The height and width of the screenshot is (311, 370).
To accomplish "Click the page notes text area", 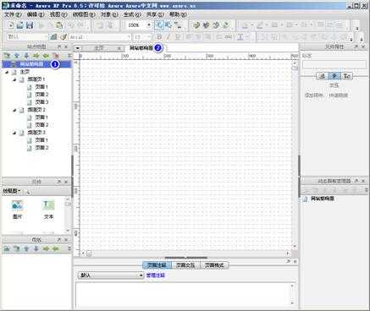I will 183,294.
